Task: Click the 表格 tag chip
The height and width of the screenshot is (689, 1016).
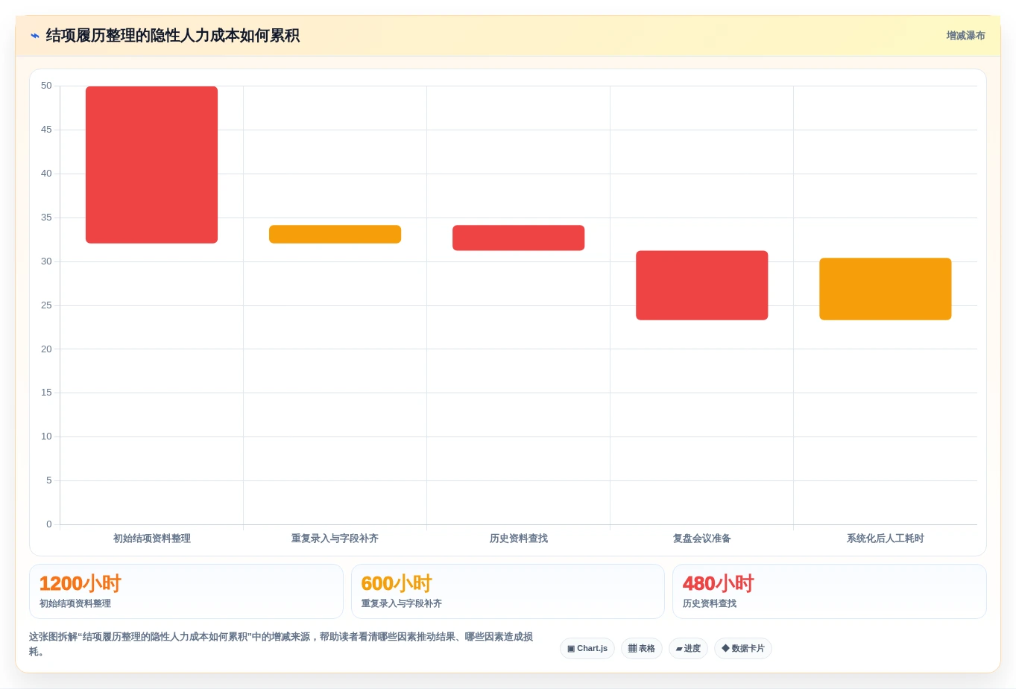Action: pyautogui.click(x=642, y=648)
